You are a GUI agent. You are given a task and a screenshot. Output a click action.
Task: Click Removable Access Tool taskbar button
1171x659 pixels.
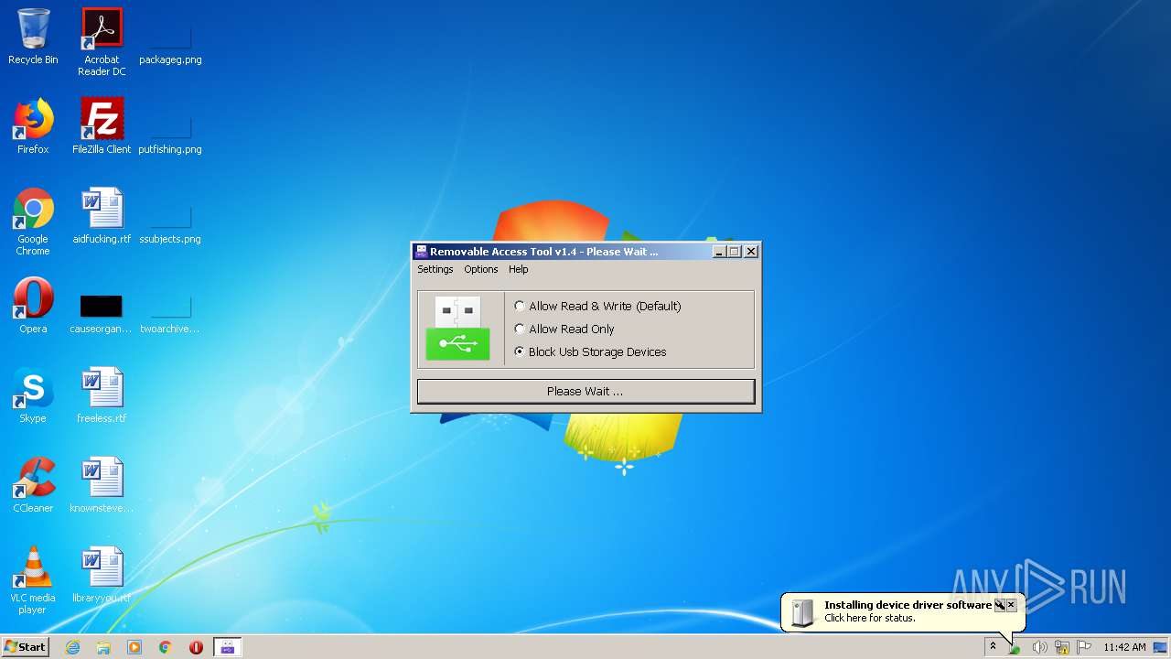(x=227, y=647)
